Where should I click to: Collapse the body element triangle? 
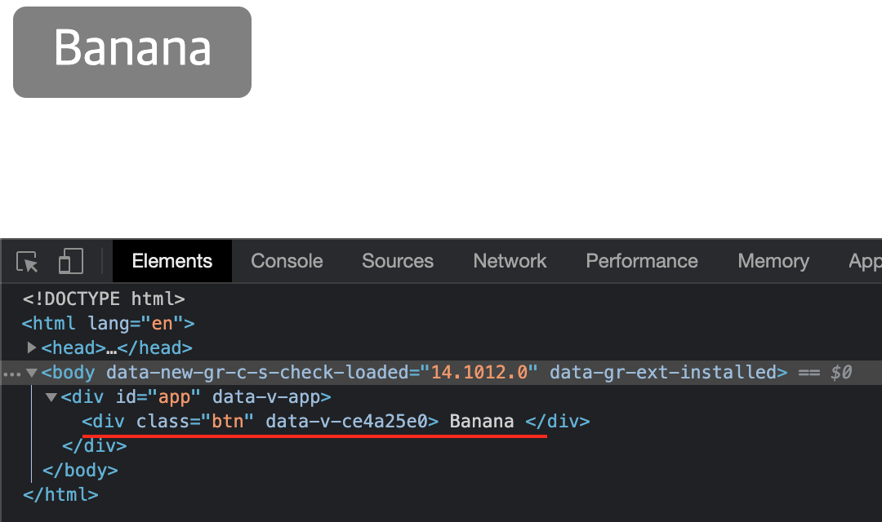32,373
